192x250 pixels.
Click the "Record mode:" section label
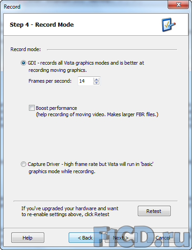point(26,49)
